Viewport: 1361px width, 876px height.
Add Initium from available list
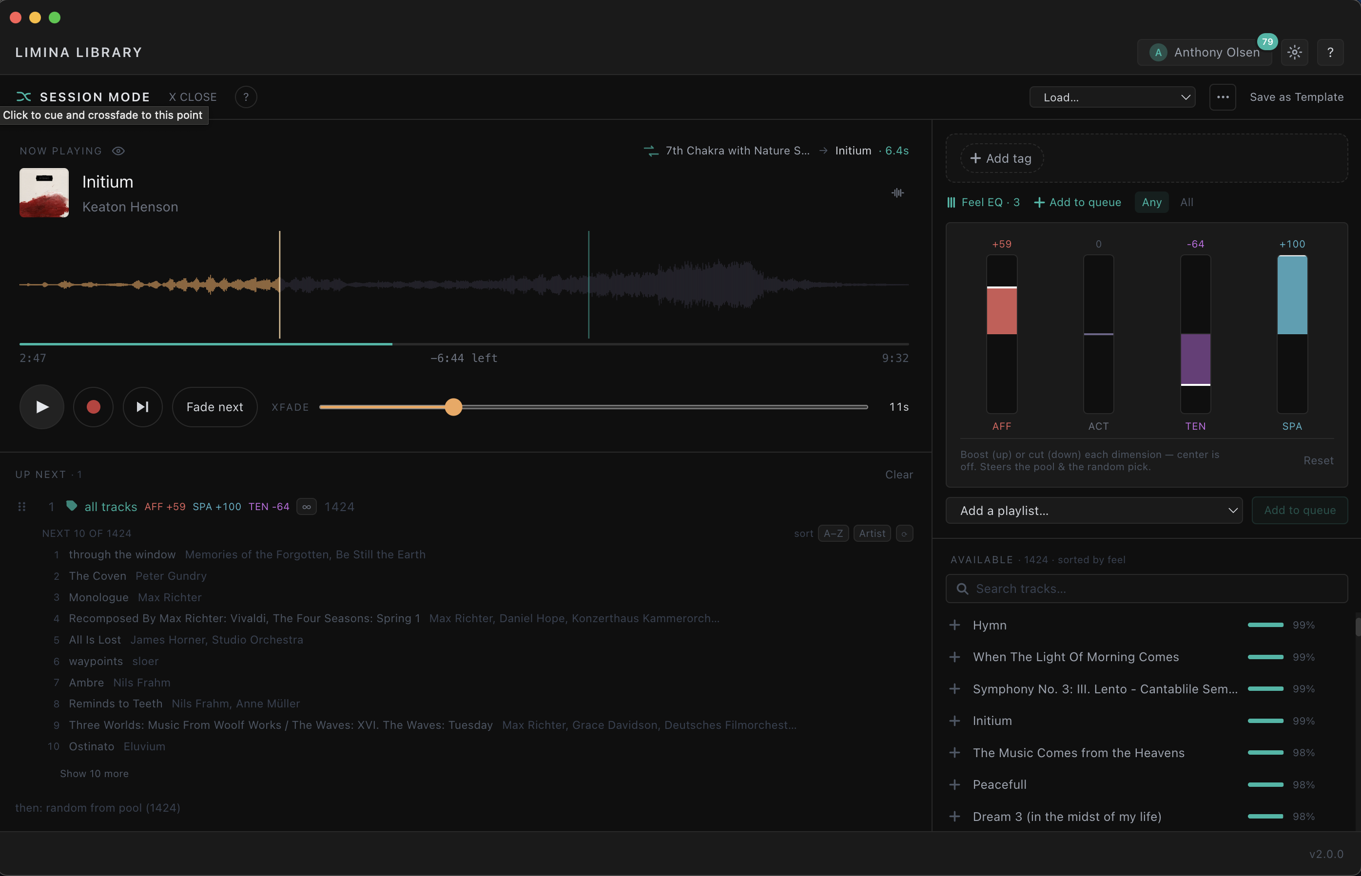click(x=955, y=721)
